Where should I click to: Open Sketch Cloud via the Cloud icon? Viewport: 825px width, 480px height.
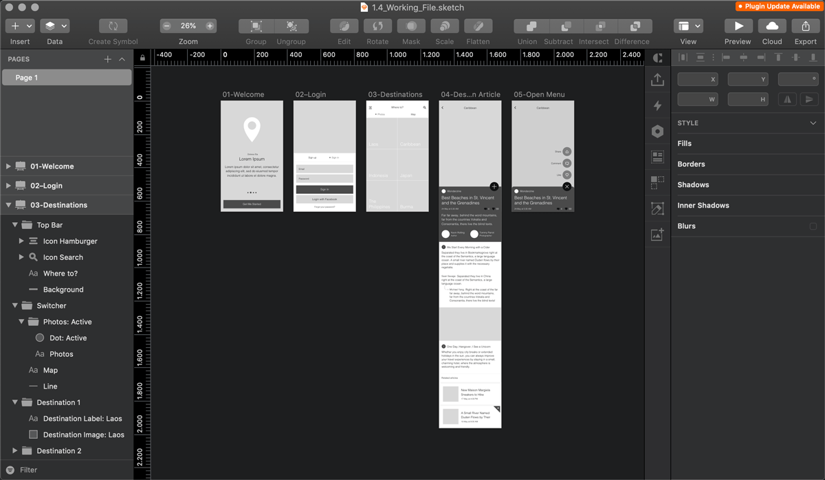pos(771,25)
